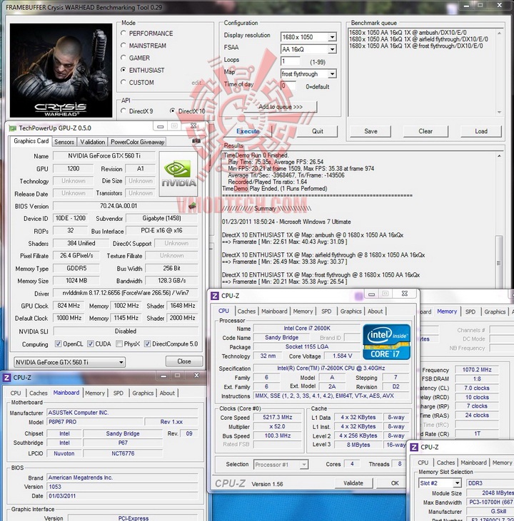Click the Core Speed value 5217.3 MHz
This screenshot has width=514, height=521.
(x=277, y=418)
